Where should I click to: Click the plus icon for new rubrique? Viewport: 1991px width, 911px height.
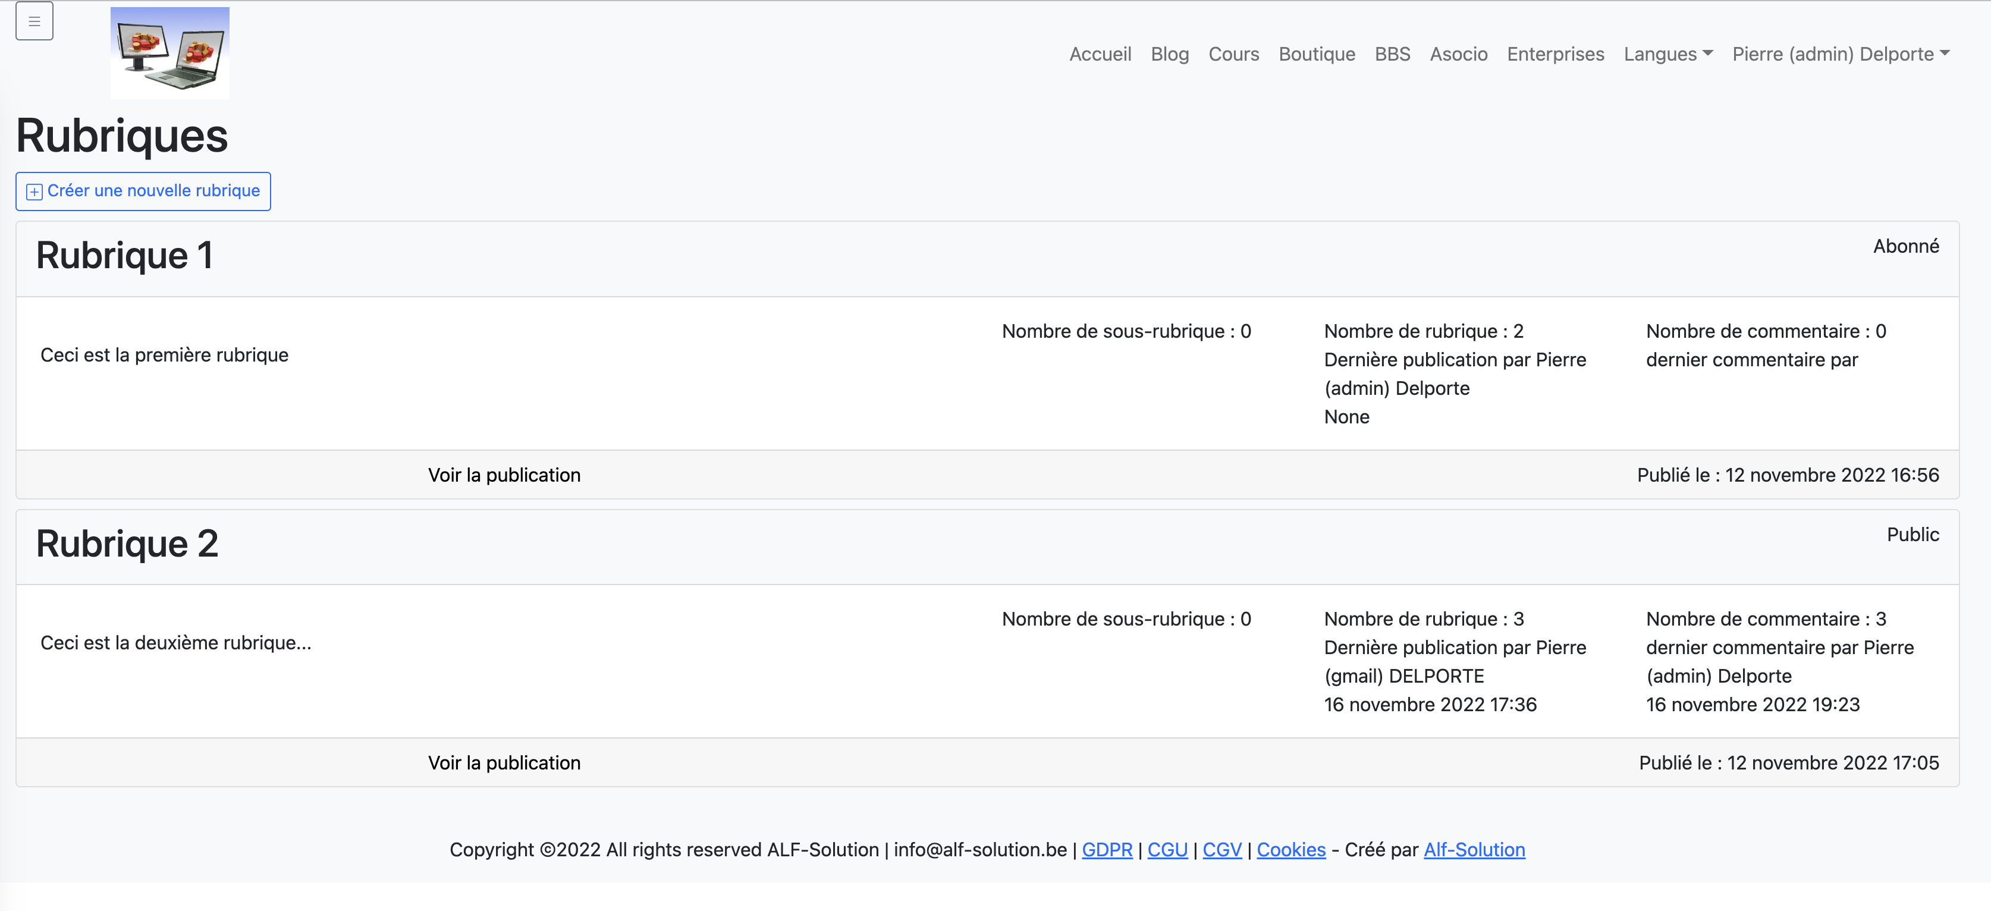[34, 191]
